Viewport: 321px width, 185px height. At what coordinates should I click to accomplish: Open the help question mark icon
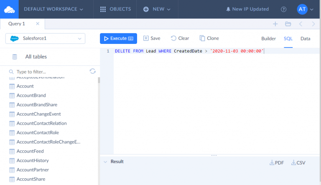click(284, 9)
